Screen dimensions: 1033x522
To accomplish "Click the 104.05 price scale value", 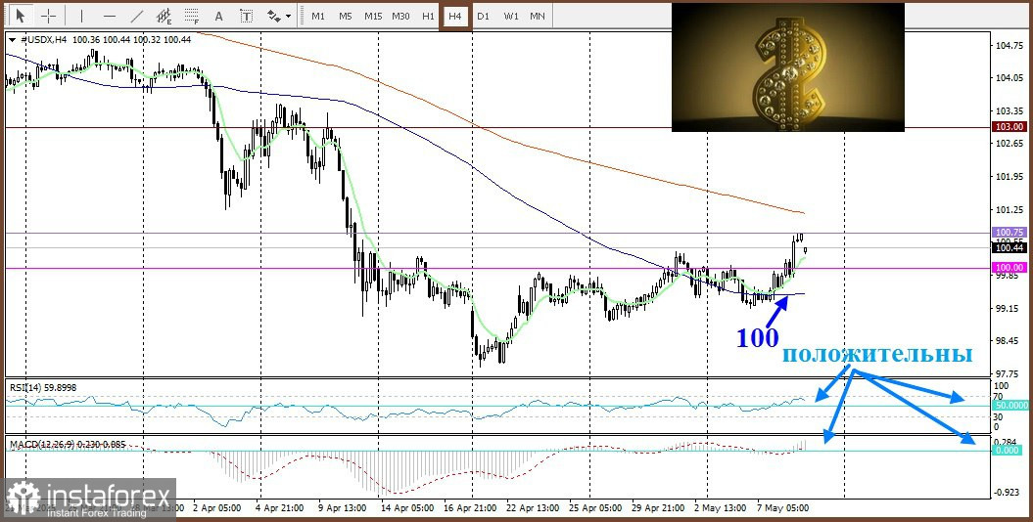I will tap(1010, 77).
